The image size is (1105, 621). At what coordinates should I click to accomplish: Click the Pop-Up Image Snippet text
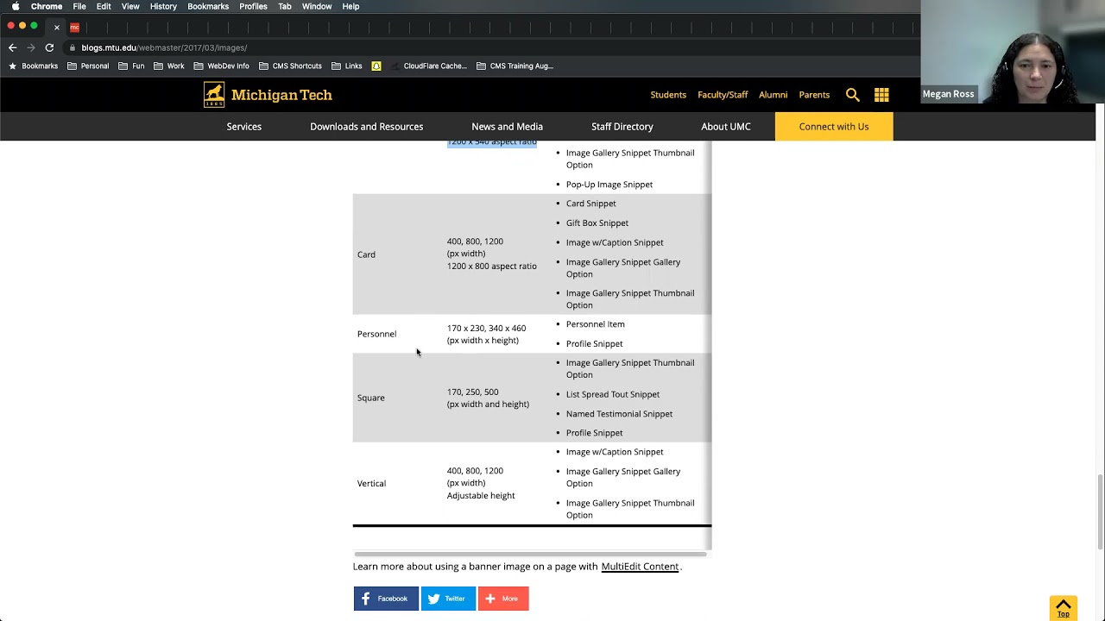tap(609, 185)
